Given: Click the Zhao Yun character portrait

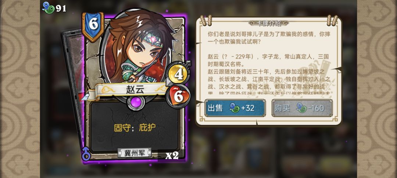Looking at the screenshot, I should [136, 47].
